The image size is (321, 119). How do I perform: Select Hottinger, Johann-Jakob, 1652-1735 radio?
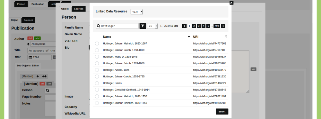pyautogui.click(x=97, y=76)
